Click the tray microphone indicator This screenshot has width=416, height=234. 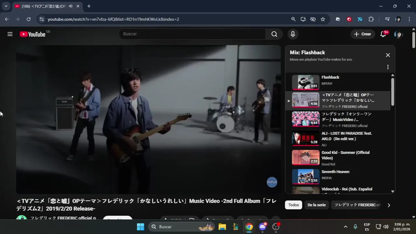click(355, 227)
